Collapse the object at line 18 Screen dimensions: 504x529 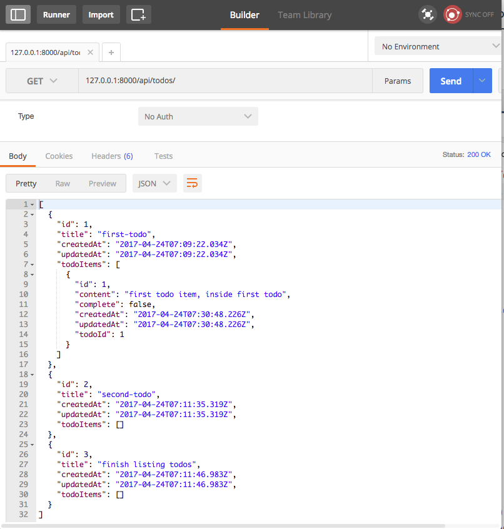[33, 375]
